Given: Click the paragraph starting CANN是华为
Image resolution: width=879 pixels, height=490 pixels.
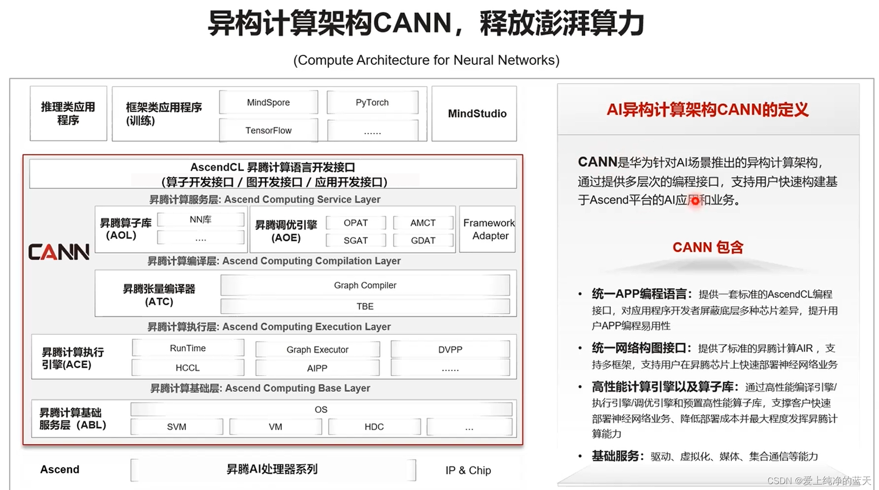Looking at the screenshot, I should coord(707,181).
